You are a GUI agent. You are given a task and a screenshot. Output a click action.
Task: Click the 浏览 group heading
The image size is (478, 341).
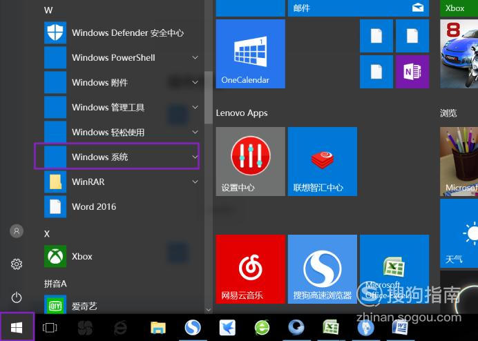[x=448, y=113]
